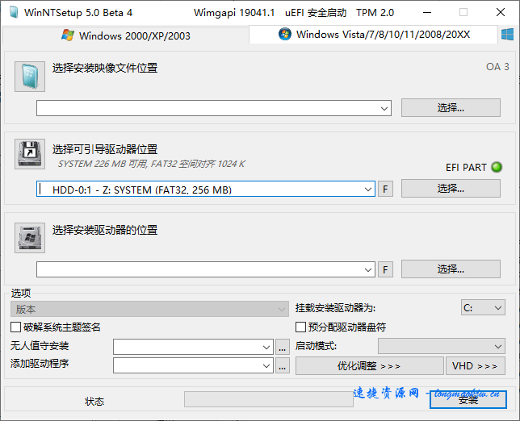Click the bootable drive floppy icon
Screen dimensions: 520x421
pyautogui.click(x=30, y=154)
